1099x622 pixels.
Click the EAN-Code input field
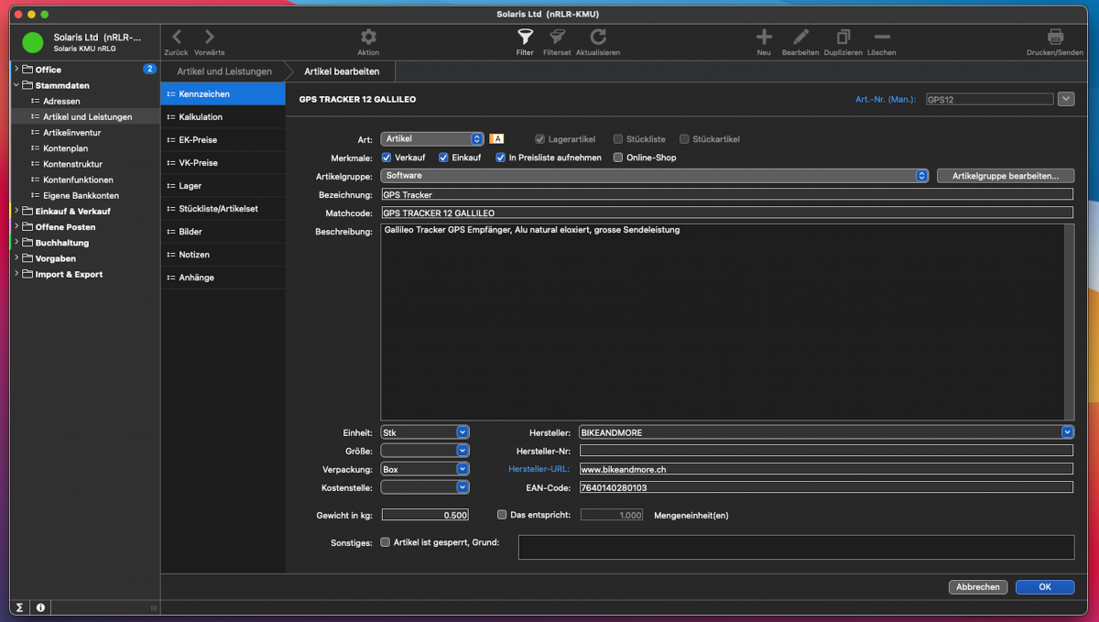[x=825, y=487]
